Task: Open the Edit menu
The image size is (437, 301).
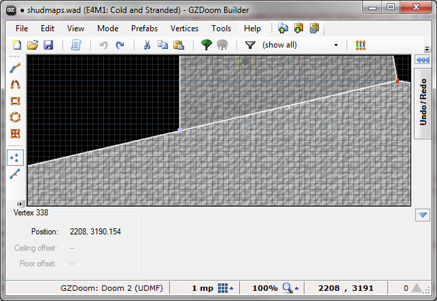Action: coord(48,29)
